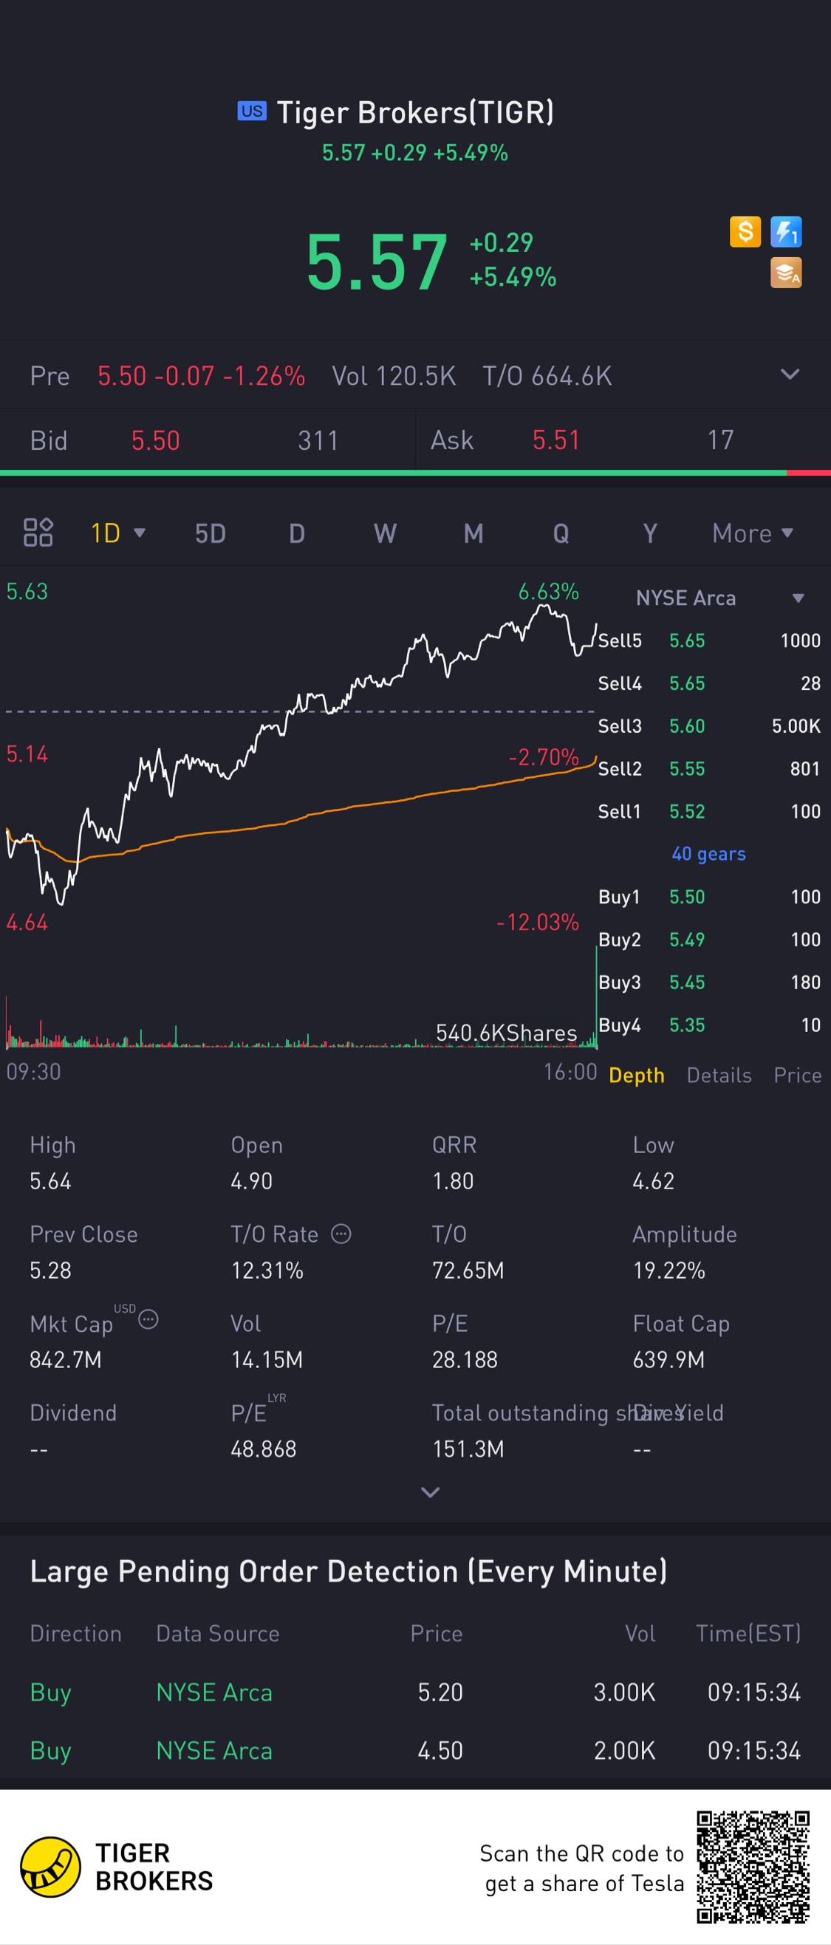The image size is (831, 1945).
Task: Tap the info icon beside T/O Rate
Action: point(341,1234)
